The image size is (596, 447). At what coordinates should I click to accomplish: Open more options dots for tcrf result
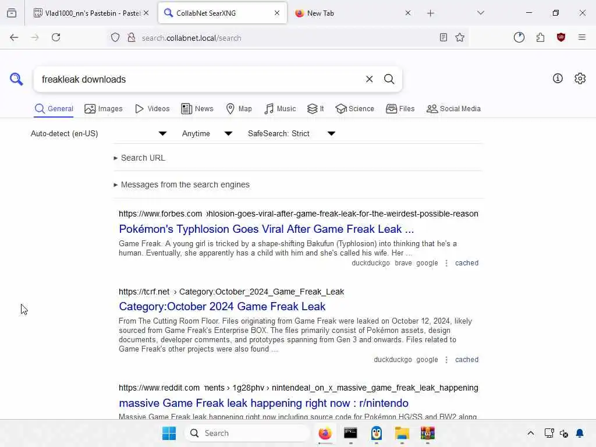(x=446, y=360)
